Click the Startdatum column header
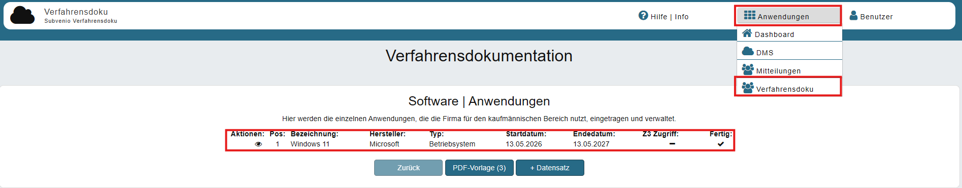The height and width of the screenshot is (188, 962). click(x=526, y=134)
